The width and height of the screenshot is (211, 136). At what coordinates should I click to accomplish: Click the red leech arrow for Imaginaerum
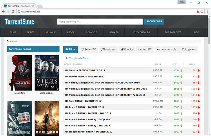[x=199, y=132]
